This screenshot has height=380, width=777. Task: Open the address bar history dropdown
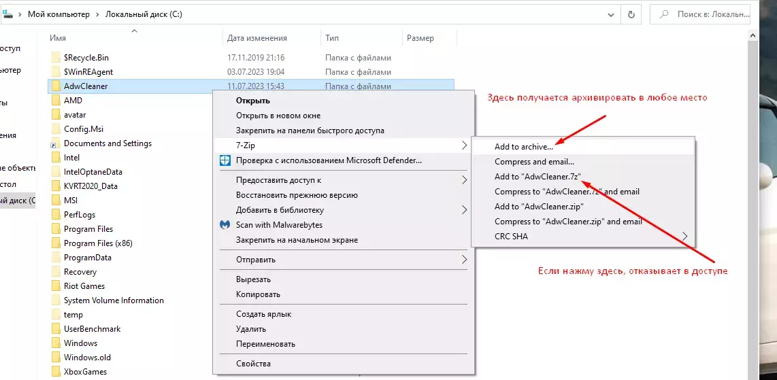click(611, 15)
